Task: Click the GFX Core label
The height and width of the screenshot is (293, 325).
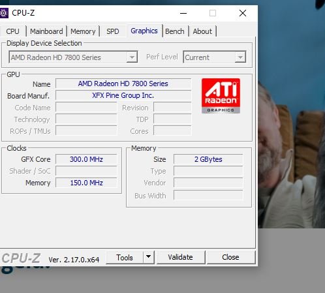Action: tap(36, 159)
